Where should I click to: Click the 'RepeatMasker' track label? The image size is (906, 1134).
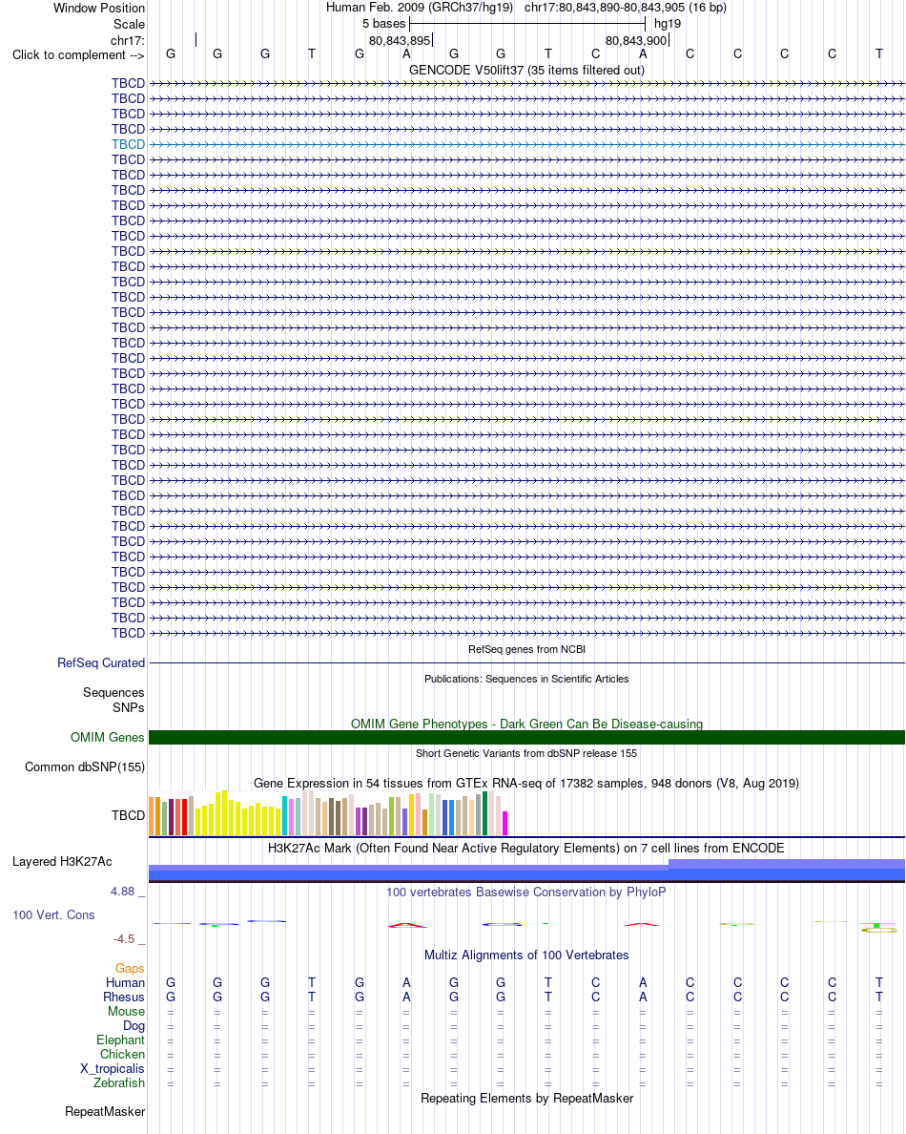[105, 1112]
